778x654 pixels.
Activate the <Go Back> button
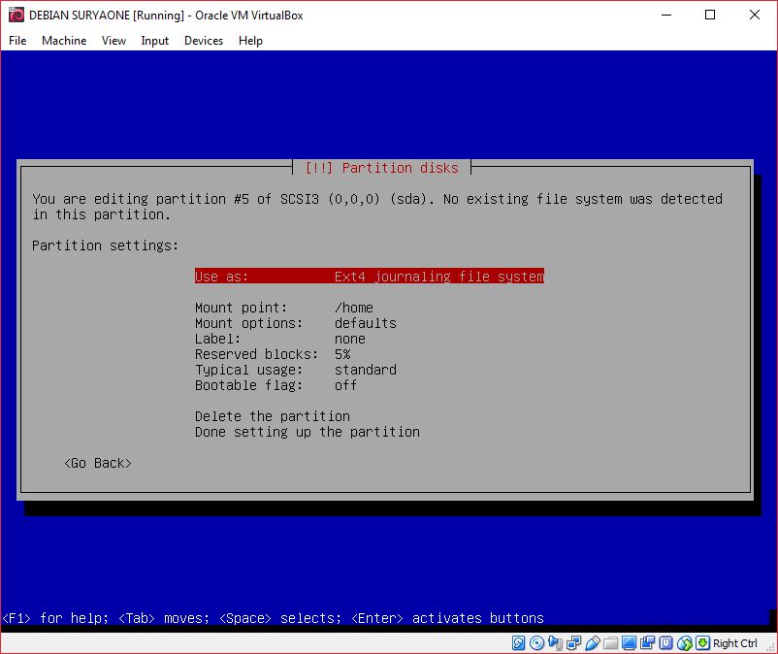click(98, 463)
